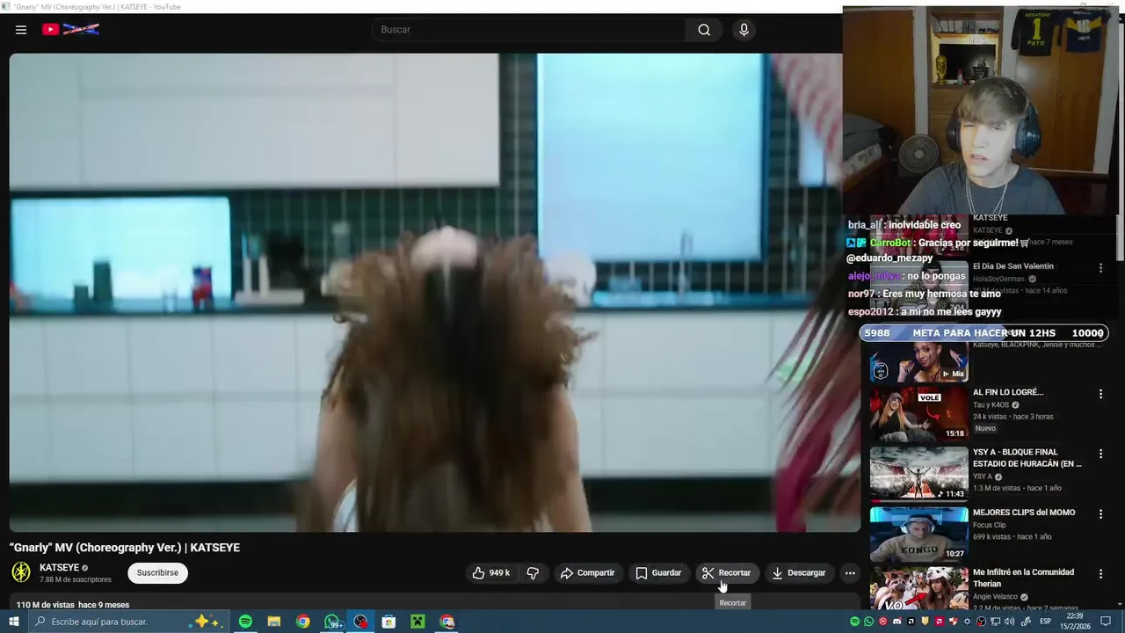Go to YouTube home via logo
1125x633 pixels.
[x=70, y=29]
